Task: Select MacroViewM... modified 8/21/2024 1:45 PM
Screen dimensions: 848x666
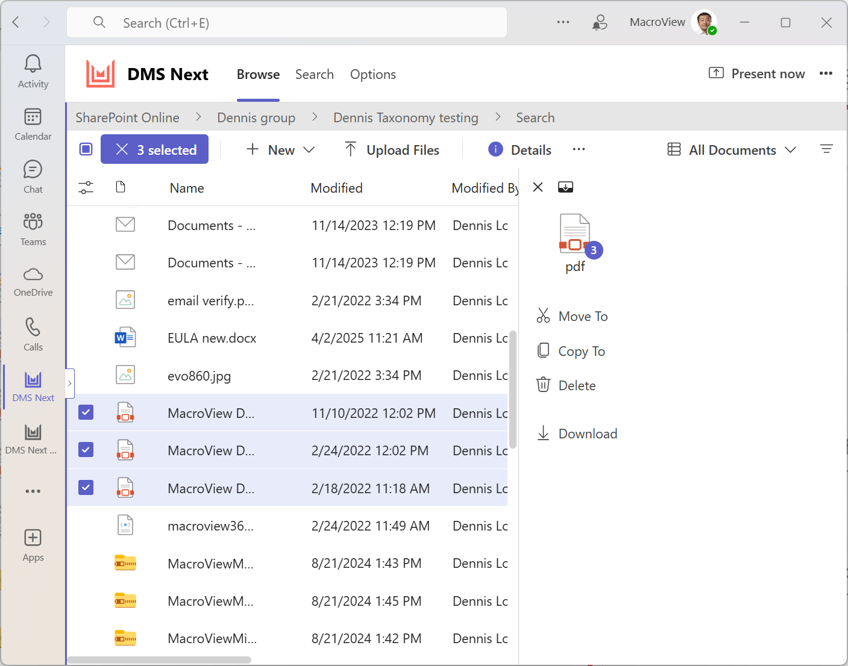Action: (x=287, y=601)
